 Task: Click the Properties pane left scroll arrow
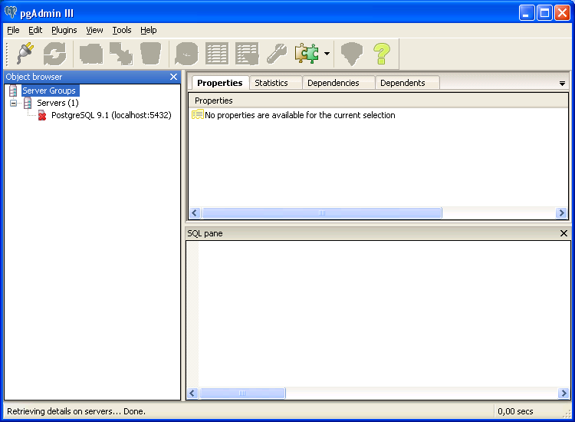click(x=195, y=213)
